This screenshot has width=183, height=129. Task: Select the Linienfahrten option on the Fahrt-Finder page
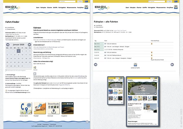pos(10,27)
